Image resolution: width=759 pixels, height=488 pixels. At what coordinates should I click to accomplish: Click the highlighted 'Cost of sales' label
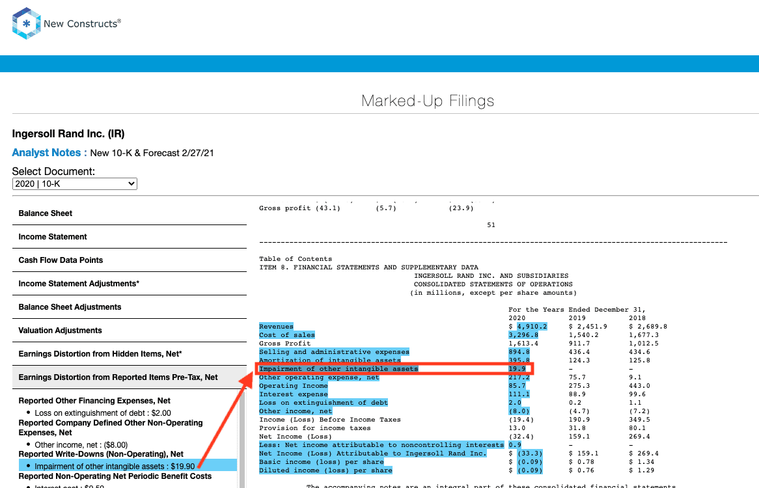click(x=286, y=334)
